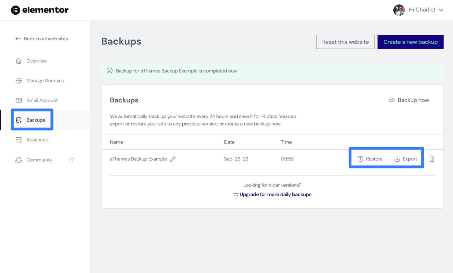This screenshot has height=273, width=453.
Task: Go to Email Account menu item
Action: tap(42, 100)
